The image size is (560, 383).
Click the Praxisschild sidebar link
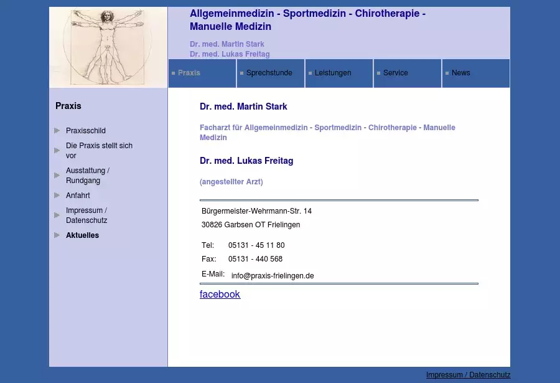click(x=86, y=131)
